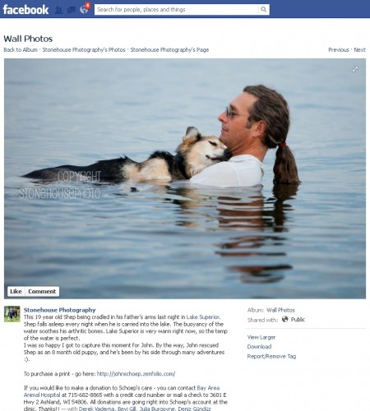Click the search magnifier icon
This screenshot has height=411, width=370.
263,10
